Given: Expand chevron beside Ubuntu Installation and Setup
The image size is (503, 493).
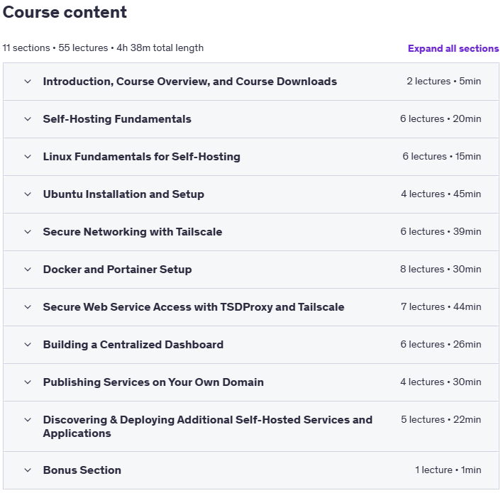Looking at the screenshot, I should click(x=28, y=194).
